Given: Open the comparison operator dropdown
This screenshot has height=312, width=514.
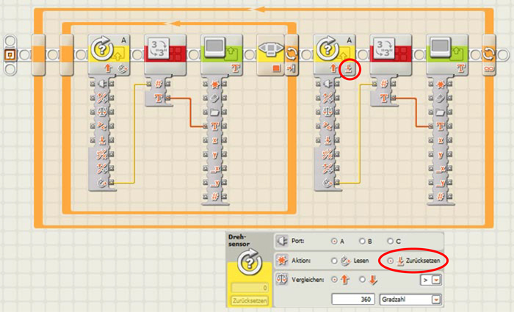Looking at the screenshot, I should click(438, 279).
